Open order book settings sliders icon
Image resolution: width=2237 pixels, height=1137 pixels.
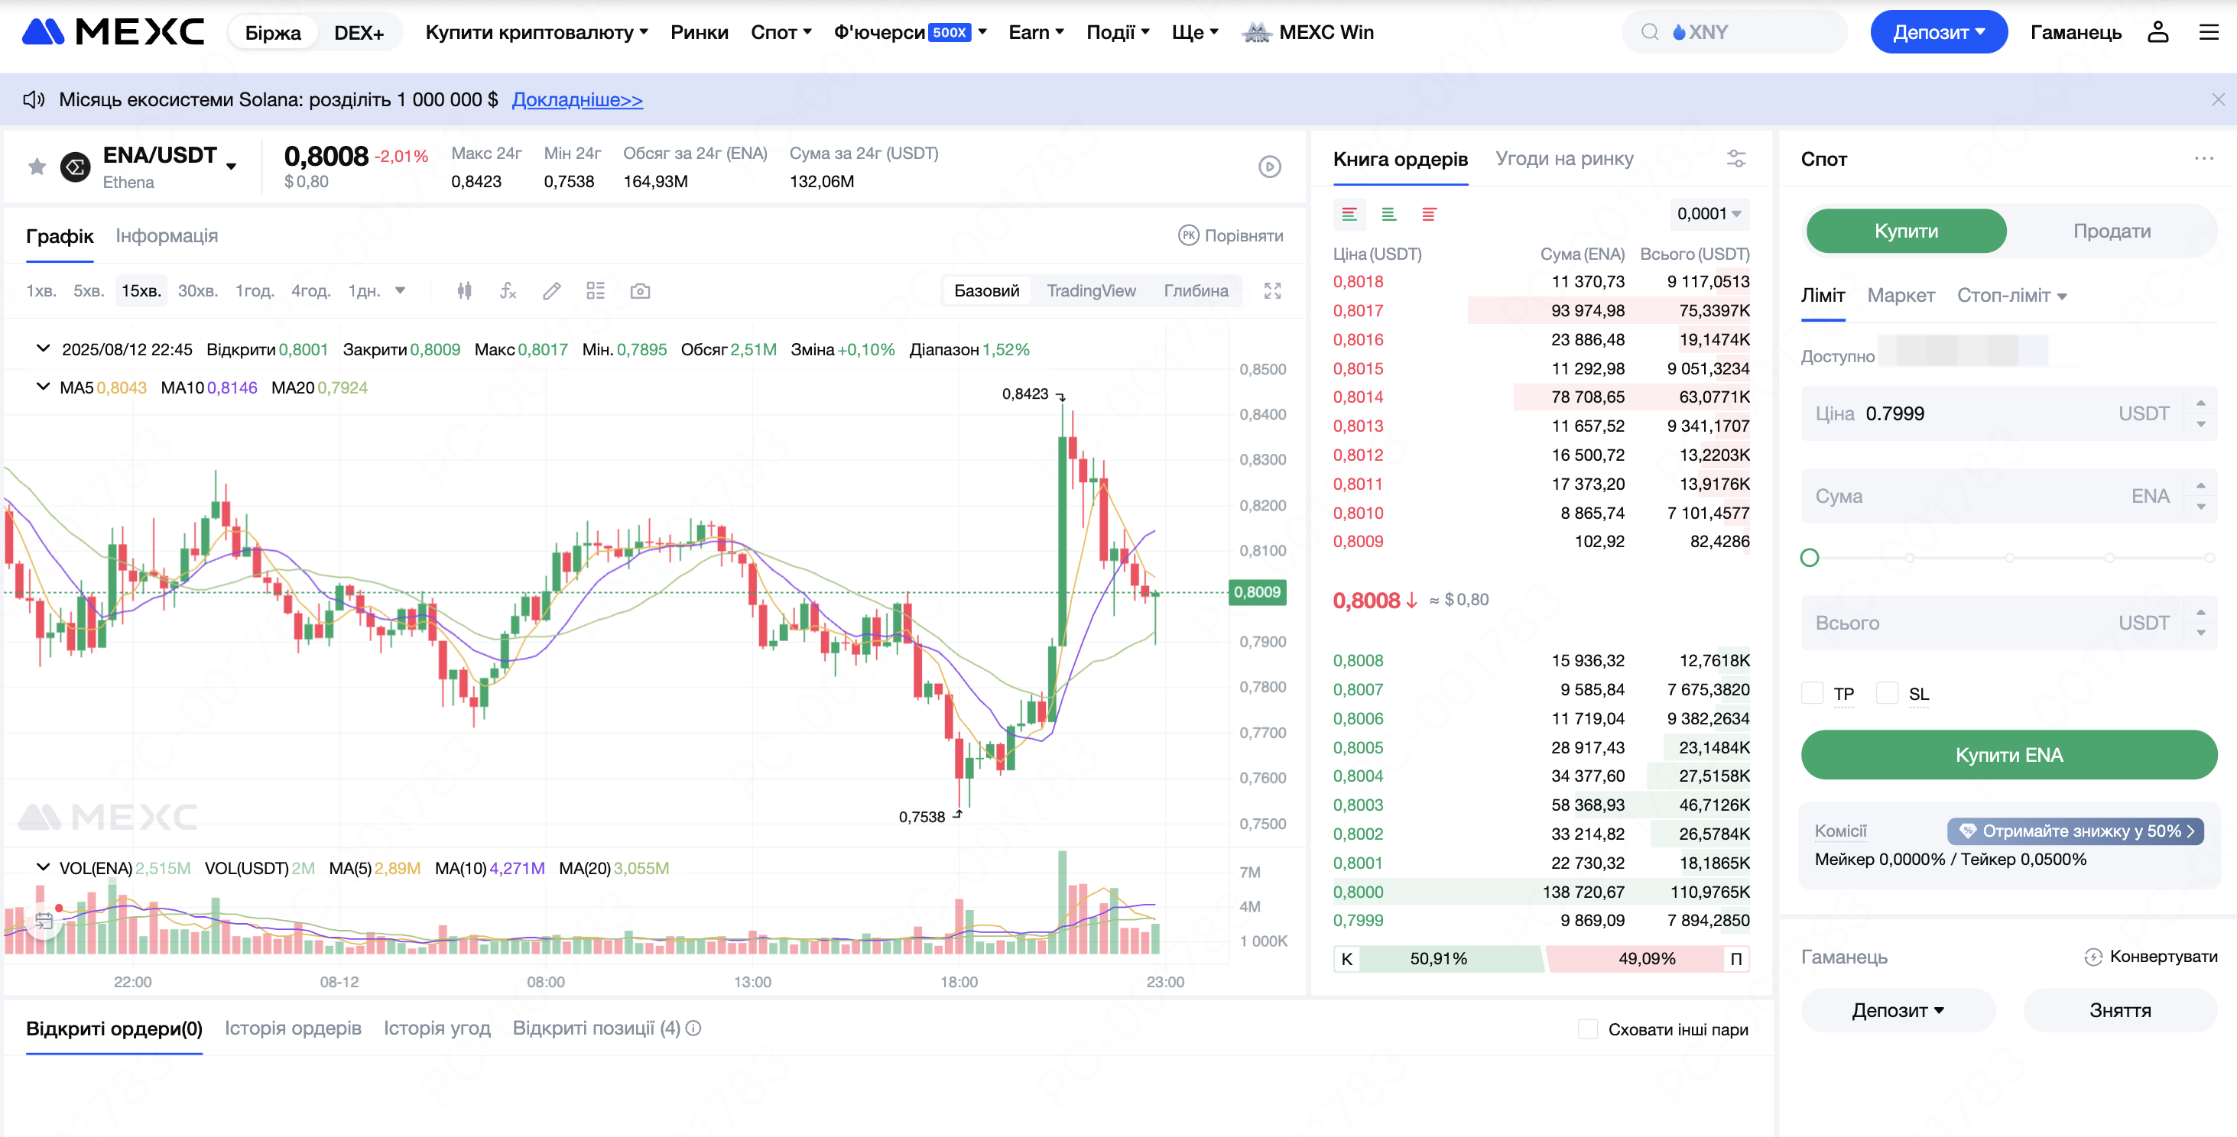tap(1736, 159)
